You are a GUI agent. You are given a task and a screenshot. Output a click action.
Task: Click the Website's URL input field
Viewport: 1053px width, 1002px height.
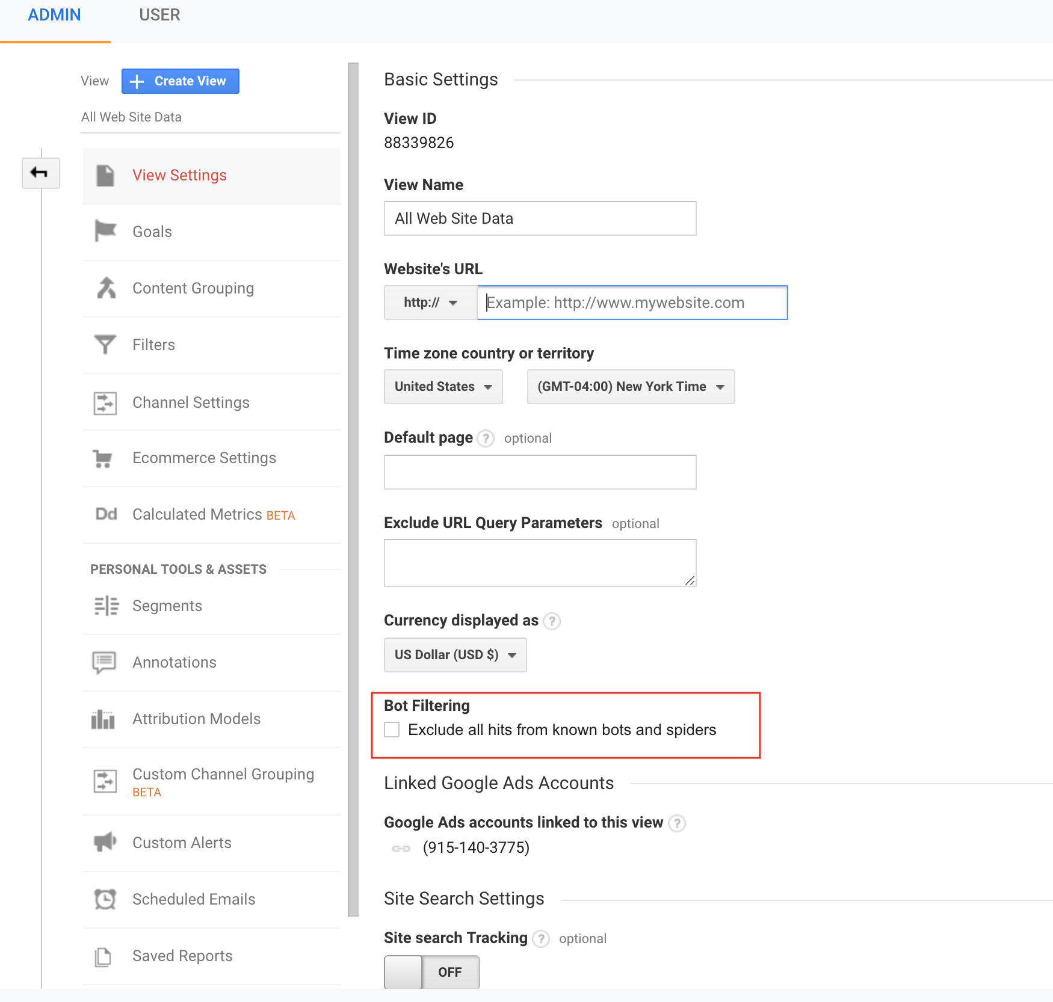(x=632, y=303)
